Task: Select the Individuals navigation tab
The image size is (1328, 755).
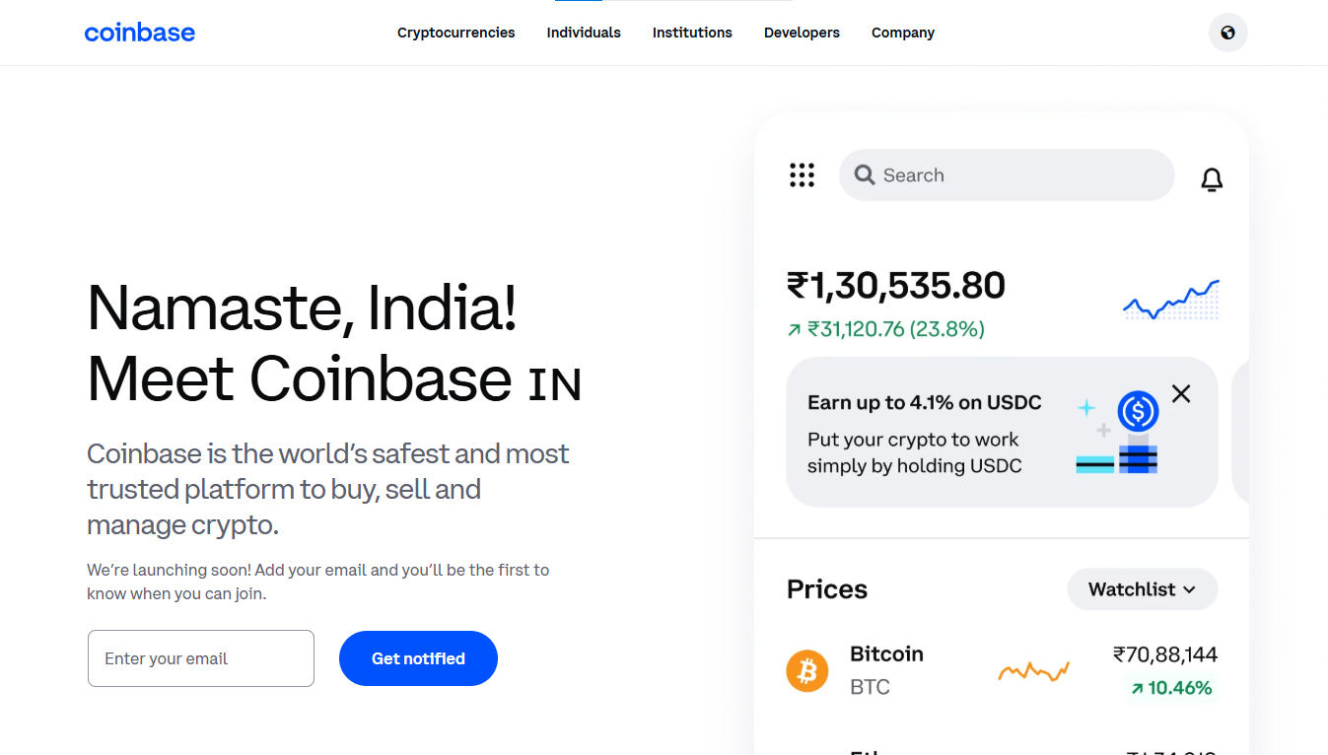Action: [584, 33]
